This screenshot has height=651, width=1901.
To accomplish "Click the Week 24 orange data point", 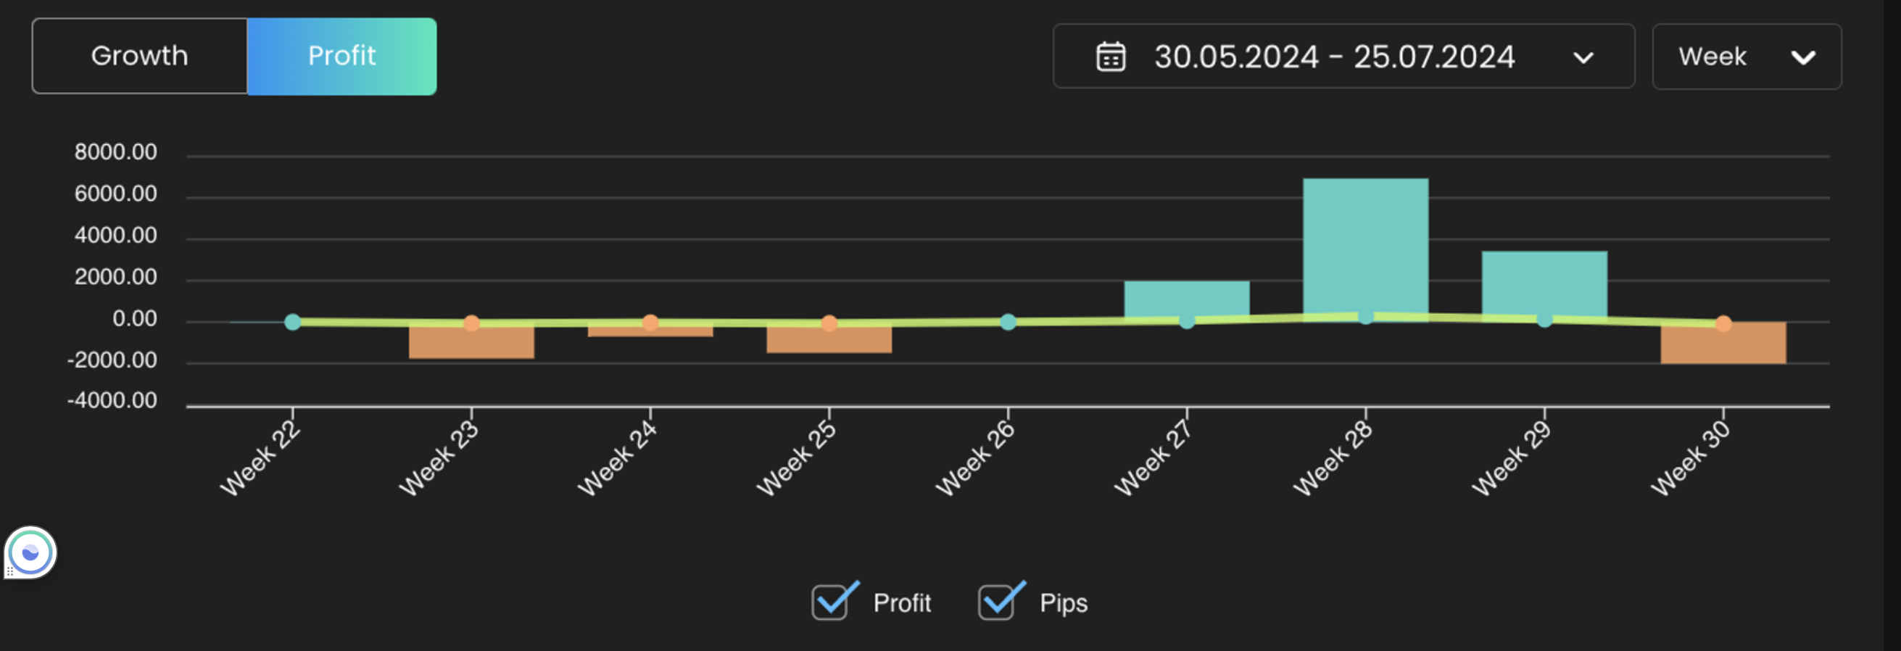I will 650,323.
